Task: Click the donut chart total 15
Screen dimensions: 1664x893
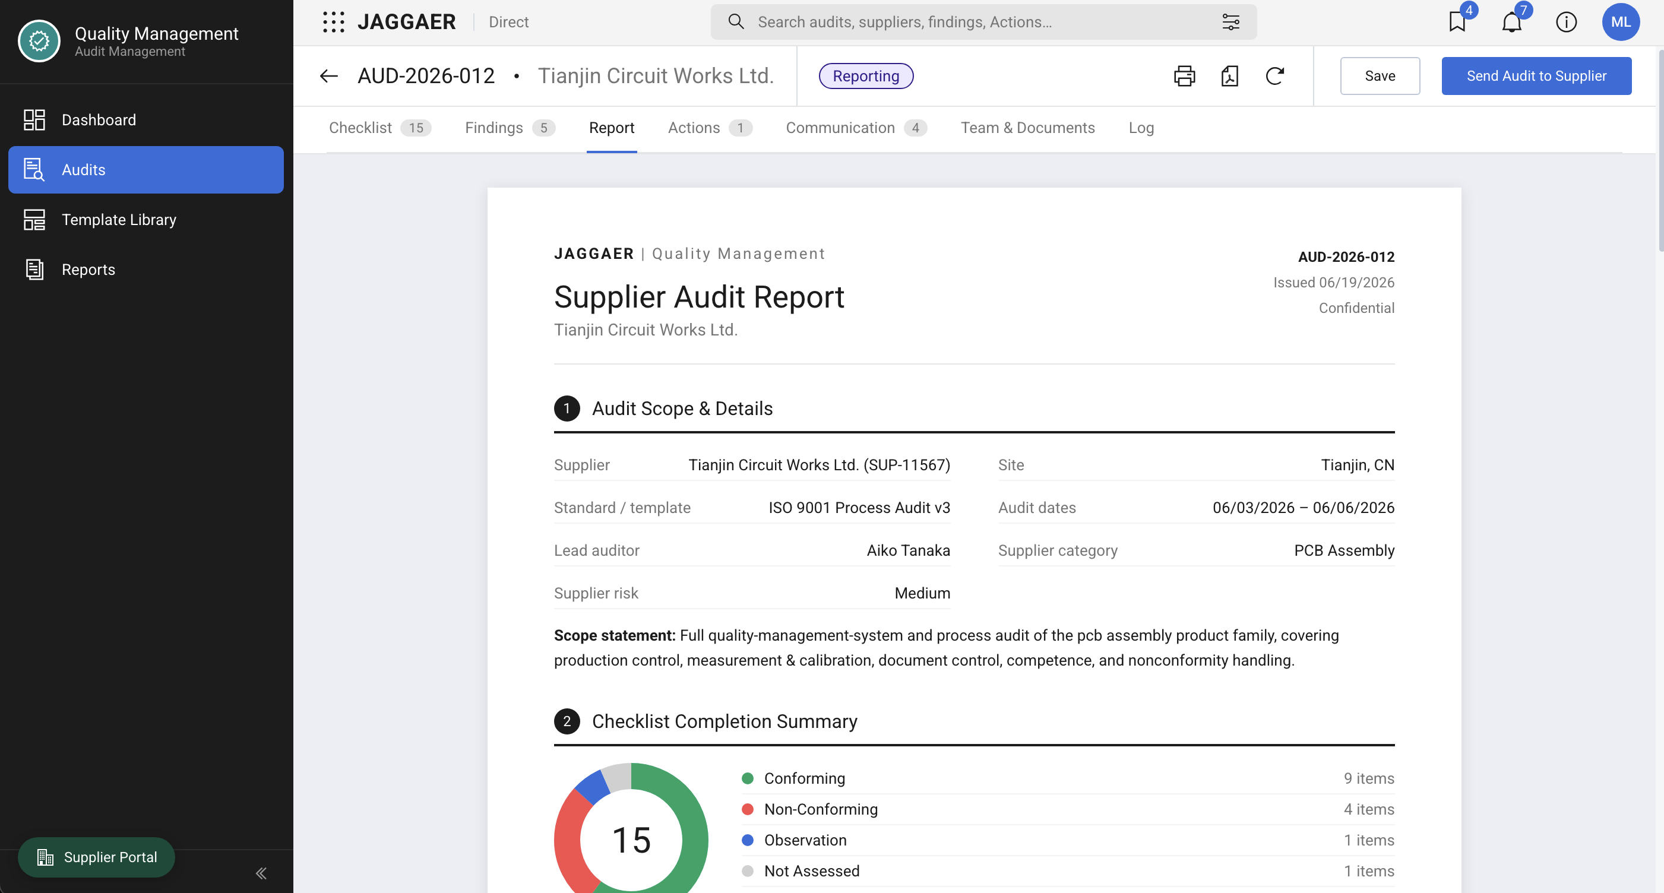Action: (631, 841)
